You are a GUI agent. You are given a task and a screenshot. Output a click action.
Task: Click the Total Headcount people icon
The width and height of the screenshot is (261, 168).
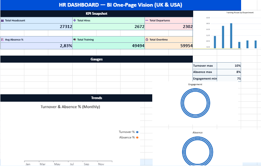(x=3, y=21)
